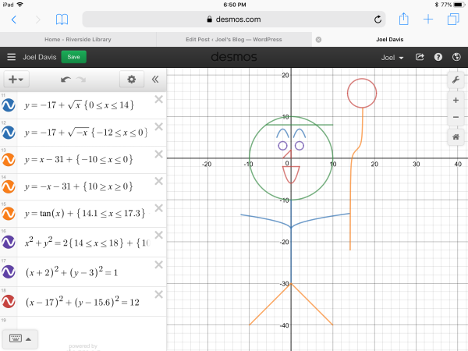The image size is (468, 351).
Task: Tap the desmos.com address bar
Action: tap(234, 19)
